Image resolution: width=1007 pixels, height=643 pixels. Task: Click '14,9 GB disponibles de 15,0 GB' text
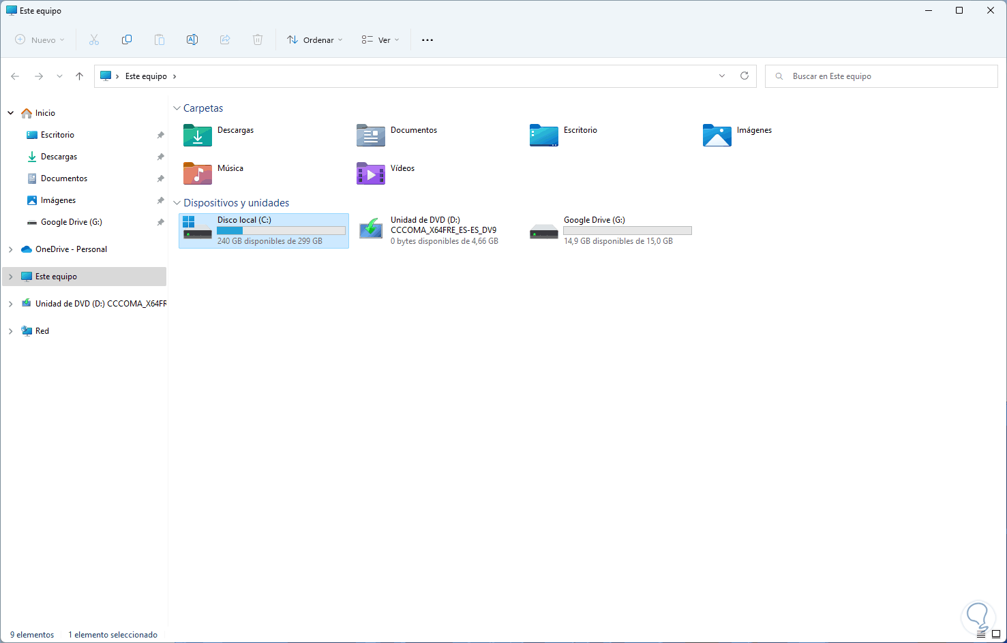(x=618, y=241)
